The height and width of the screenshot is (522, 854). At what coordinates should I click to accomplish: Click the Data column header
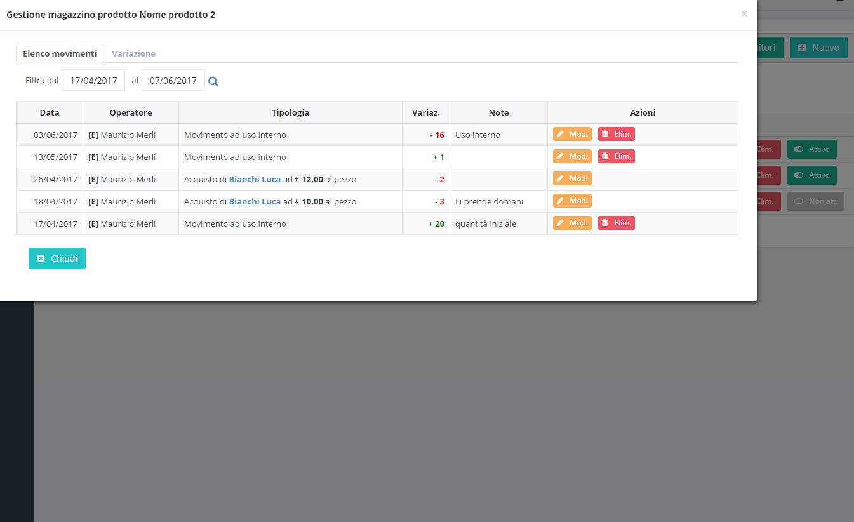click(x=50, y=112)
